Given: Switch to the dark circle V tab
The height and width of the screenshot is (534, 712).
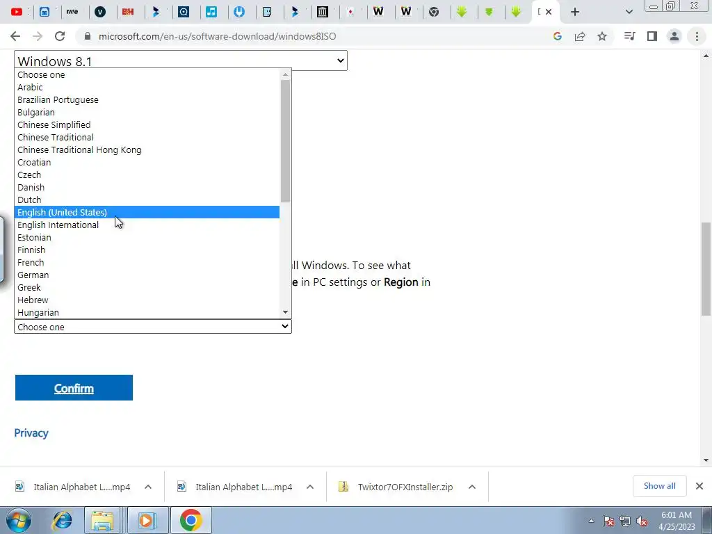Looking at the screenshot, I should click(100, 12).
